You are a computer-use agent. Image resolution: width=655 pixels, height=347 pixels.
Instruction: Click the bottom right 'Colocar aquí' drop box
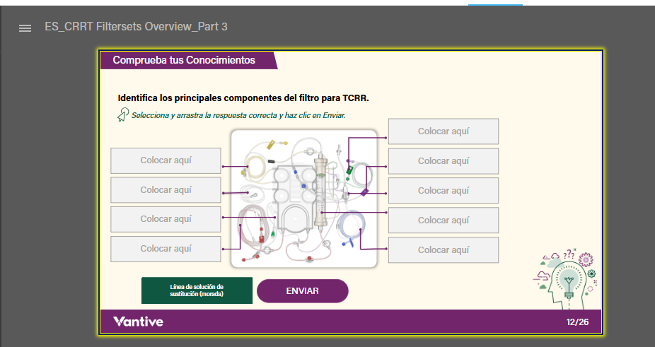coord(444,249)
